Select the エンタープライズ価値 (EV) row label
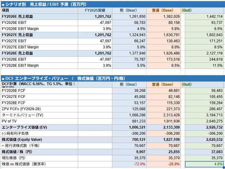The height and width of the screenshot is (169, 225). [x=24, y=127]
